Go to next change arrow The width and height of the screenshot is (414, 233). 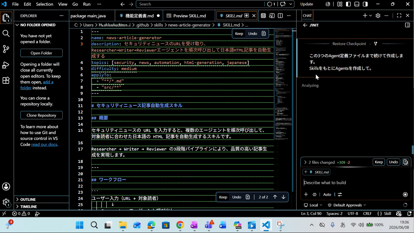[x=283, y=197]
